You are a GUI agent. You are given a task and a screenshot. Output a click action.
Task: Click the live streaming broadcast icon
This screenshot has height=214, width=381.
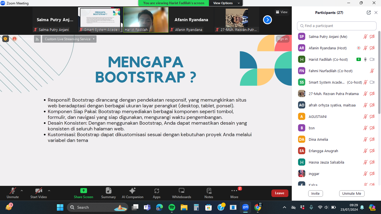37,39
